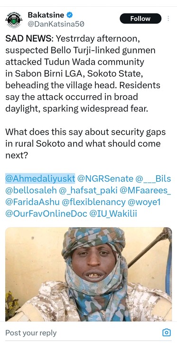The height and width of the screenshot is (343, 177).
Task: Visit the @flexiblenancy mention
Action: (94, 202)
